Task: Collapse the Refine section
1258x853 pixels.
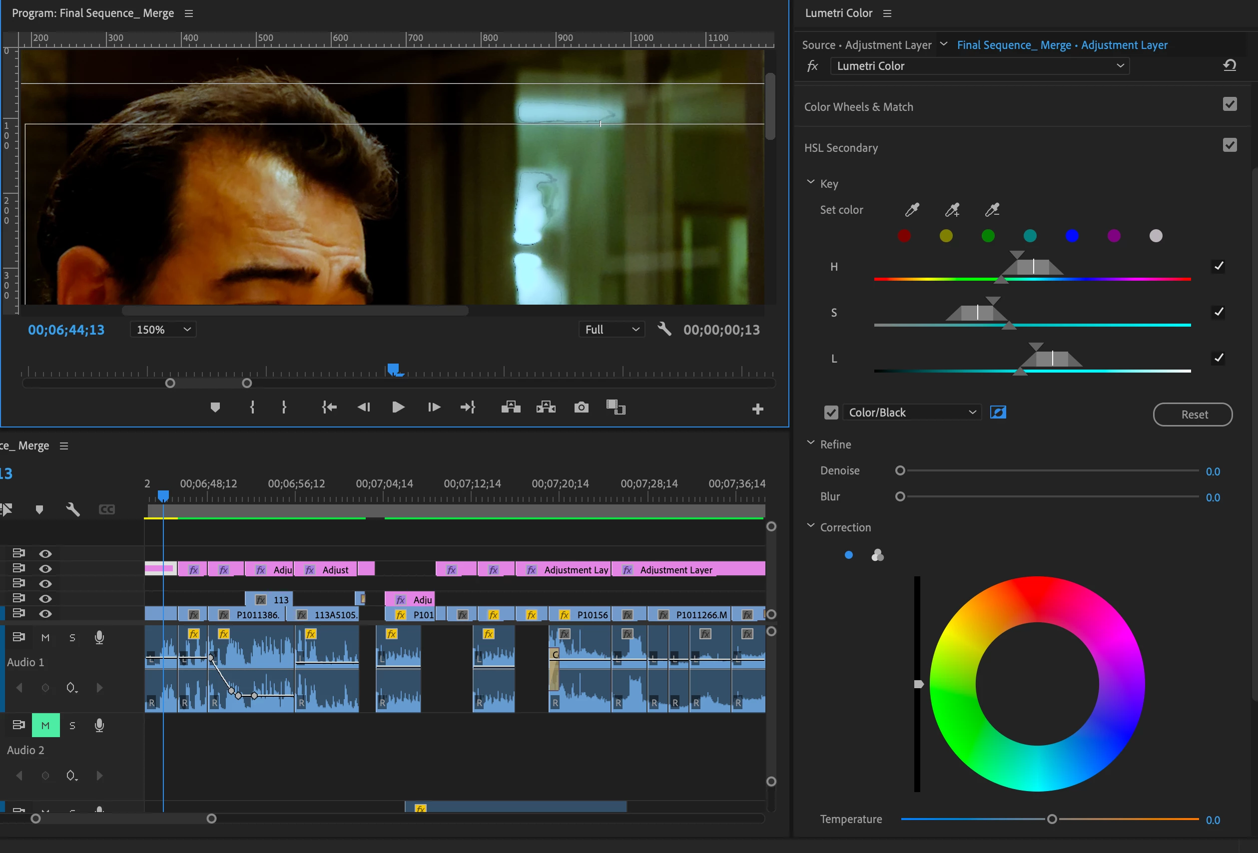Action: pyautogui.click(x=810, y=443)
